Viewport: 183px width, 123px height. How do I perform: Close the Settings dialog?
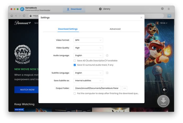click(x=141, y=18)
